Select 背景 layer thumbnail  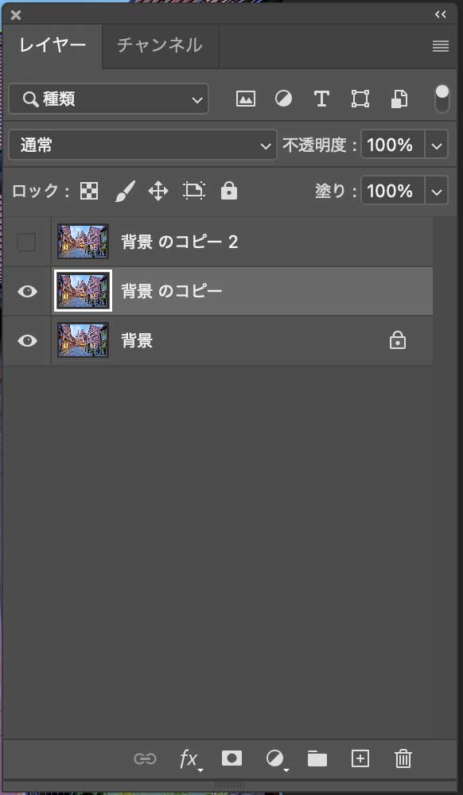click(84, 340)
